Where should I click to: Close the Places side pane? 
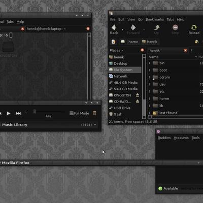[x=142, y=50]
